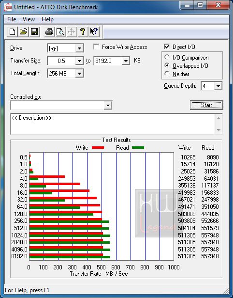The width and height of the screenshot is (233, 298).
Task: Click the New document toolbar icon
Action: 12,31
